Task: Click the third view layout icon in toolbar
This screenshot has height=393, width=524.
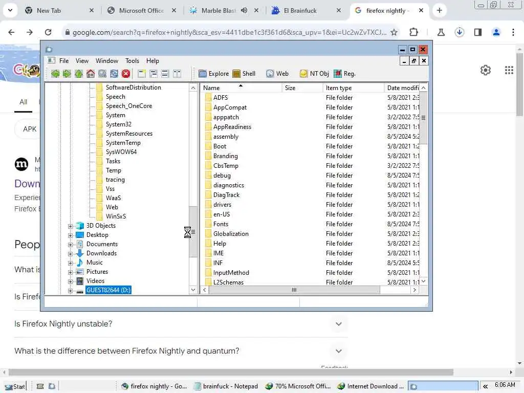Action: pyautogui.click(x=165, y=74)
